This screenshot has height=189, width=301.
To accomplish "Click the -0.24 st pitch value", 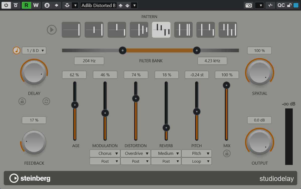I will tap(197, 75).
